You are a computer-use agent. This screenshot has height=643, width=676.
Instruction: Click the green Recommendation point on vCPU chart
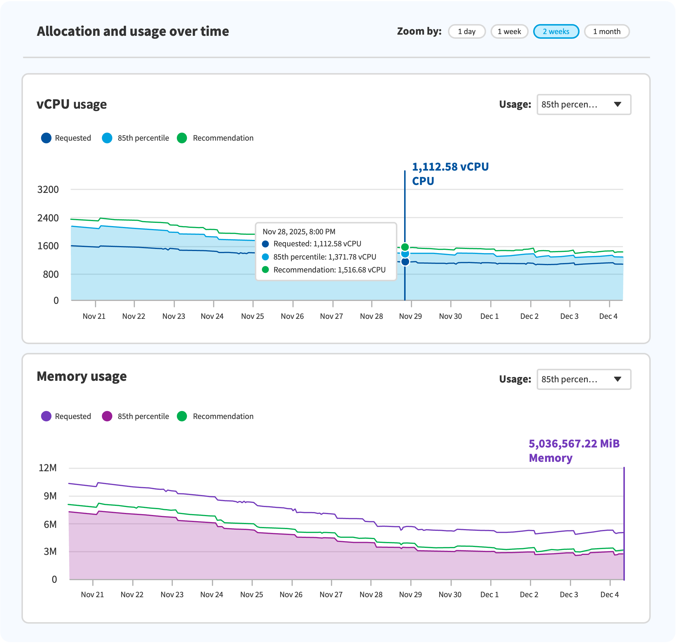(x=405, y=247)
